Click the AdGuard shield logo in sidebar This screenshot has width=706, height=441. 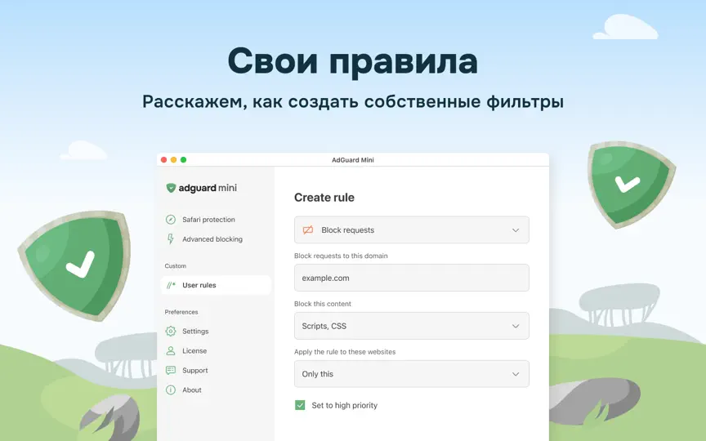[x=171, y=188]
